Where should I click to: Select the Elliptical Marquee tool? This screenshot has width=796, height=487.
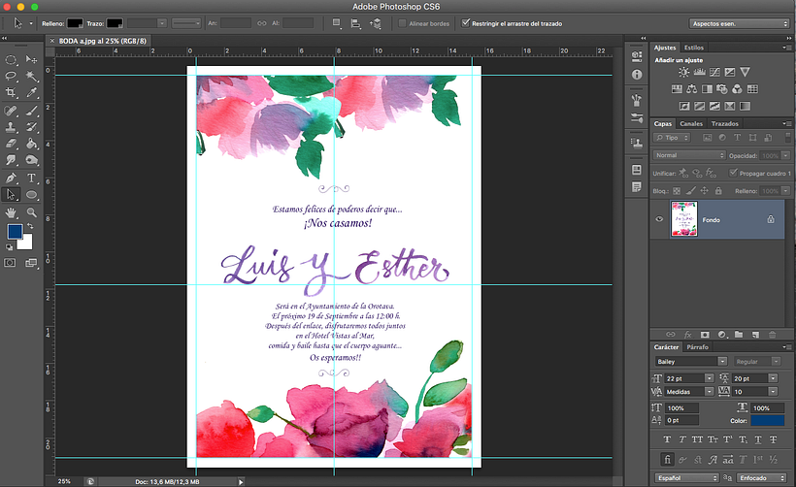11,60
